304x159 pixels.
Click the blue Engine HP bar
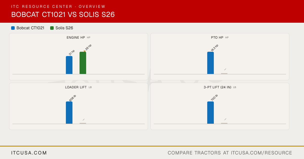pyautogui.click(x=69, y=65)
